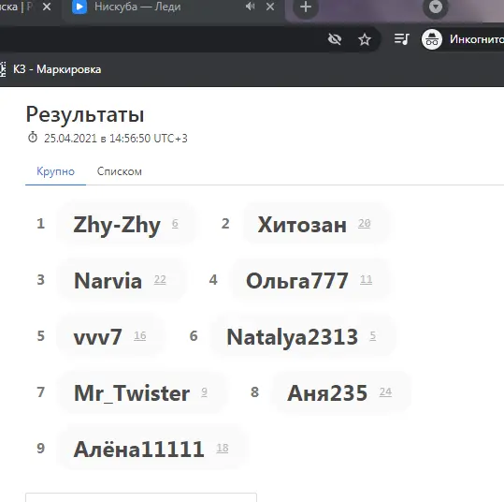Screen dimensions: 504x502
Task: Click the Инкогнито label
Action: click(x=477, y=39)
